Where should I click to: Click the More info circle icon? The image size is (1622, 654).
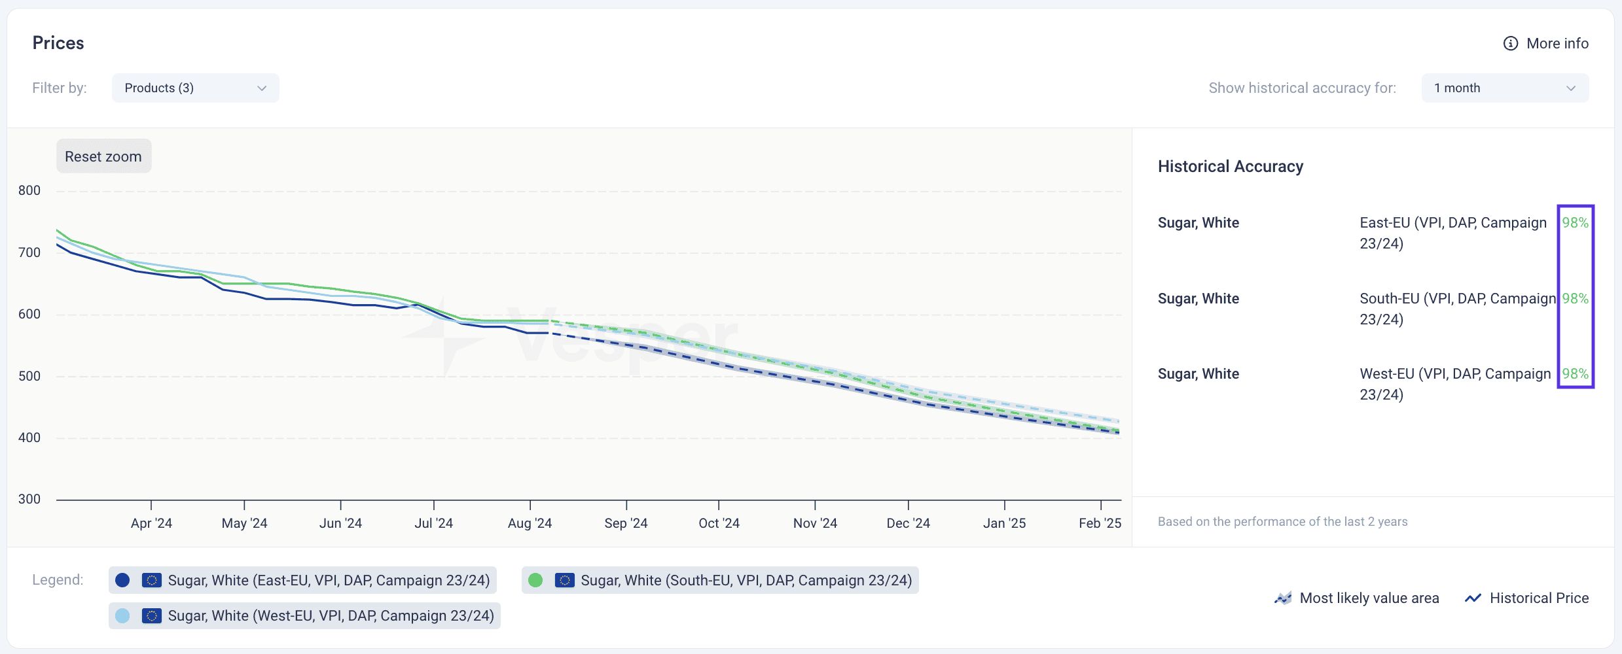(x=1510, y=43)
